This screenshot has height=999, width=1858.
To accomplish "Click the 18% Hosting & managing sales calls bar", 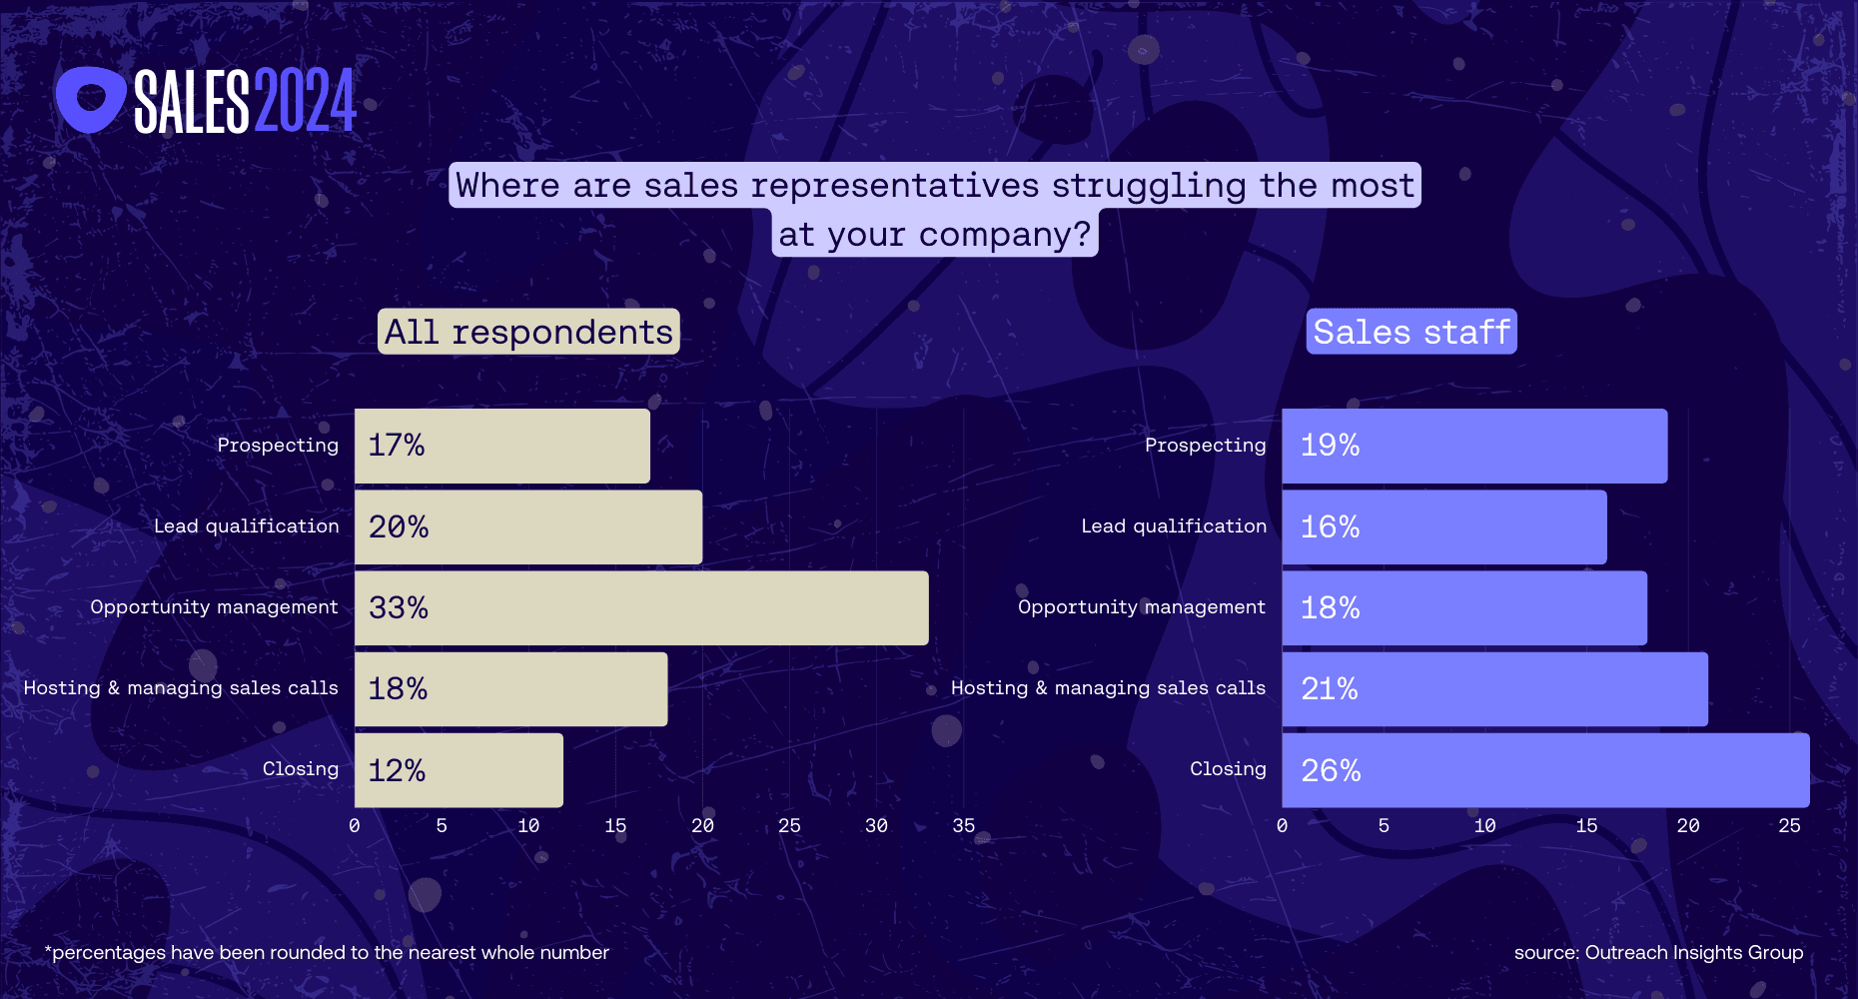I will (510, 689).
